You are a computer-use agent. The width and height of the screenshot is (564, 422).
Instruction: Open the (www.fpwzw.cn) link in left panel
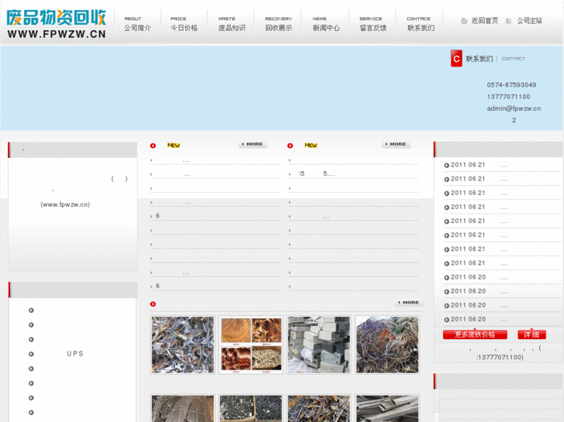coord(65,204)
